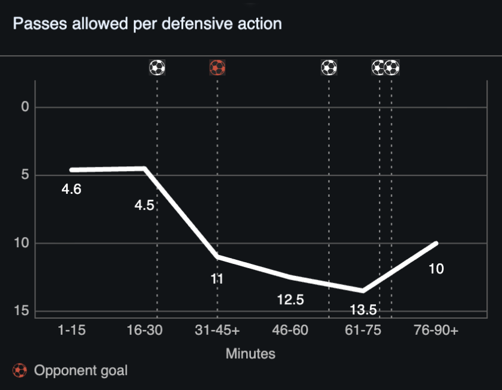
Task: Click the first white goal icon above 16-30
Action: pyautogui.click(x=157, y=67)
